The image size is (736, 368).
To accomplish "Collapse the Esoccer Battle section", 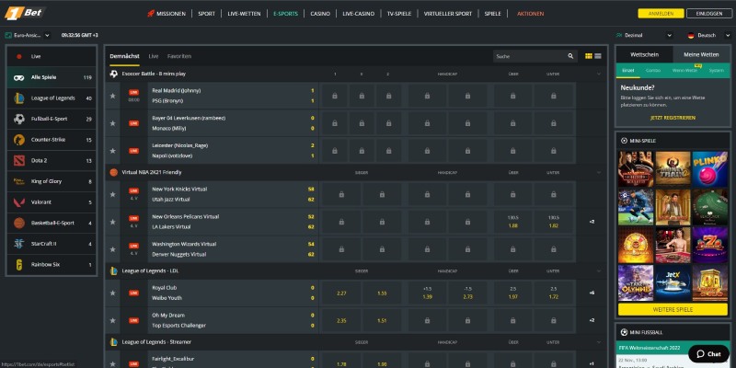I will (599, 75).
